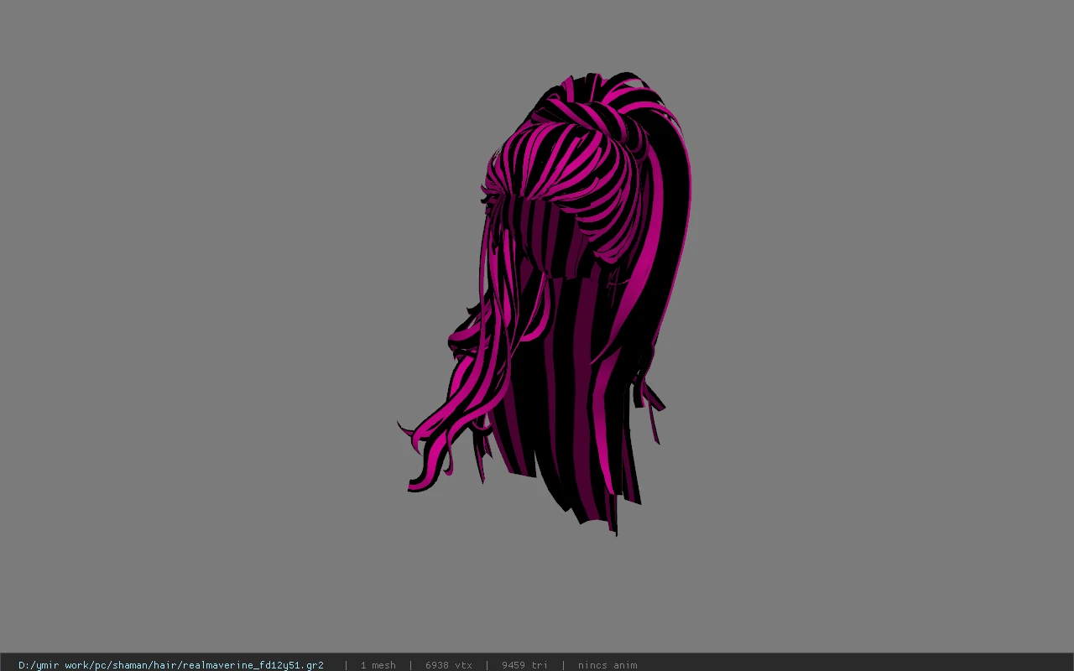Click the file path realmaverine_fd12y51.gr2

(171, 665)
